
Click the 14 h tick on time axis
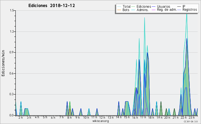pos(119,117)
